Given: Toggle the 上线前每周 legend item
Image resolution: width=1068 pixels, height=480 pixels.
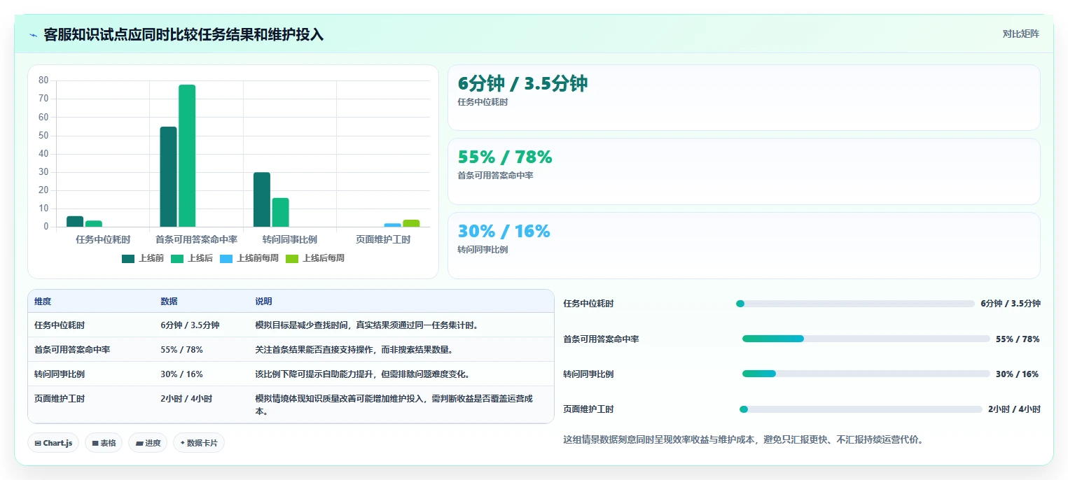Looking at the screenshot, I should (x=249, y=258).
